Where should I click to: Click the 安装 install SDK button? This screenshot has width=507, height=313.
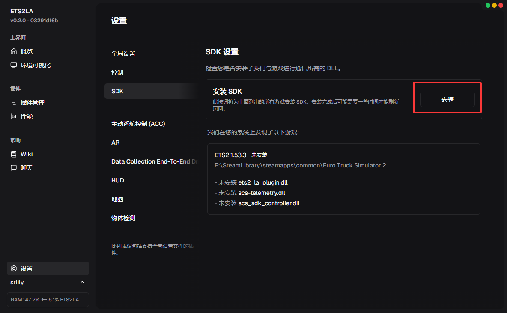[447, 99]
